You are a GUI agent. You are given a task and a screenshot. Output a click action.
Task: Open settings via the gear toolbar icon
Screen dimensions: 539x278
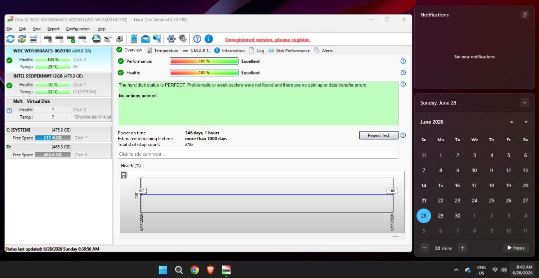171,39
